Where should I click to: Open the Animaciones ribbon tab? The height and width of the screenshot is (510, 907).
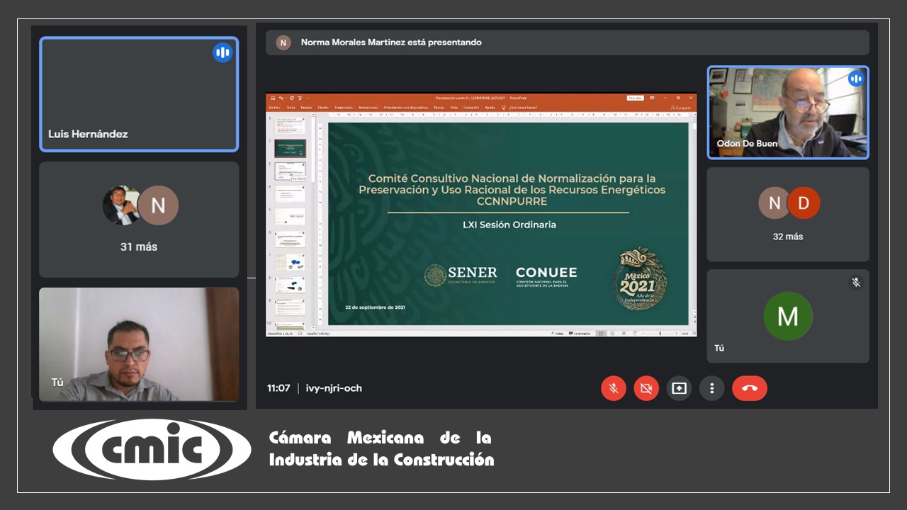[x=368, y=108]
